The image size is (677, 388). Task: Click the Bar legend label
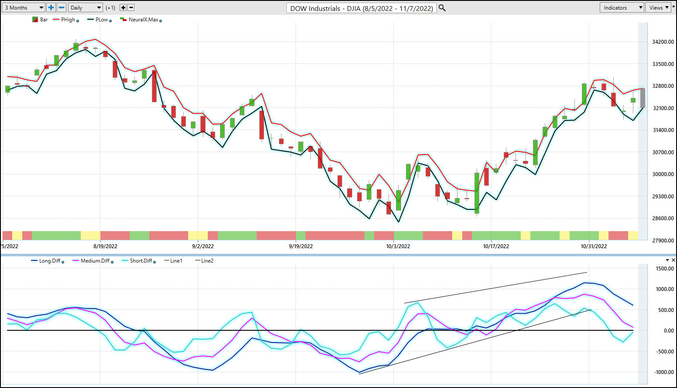pyautogui.click(x=44, y=20)
